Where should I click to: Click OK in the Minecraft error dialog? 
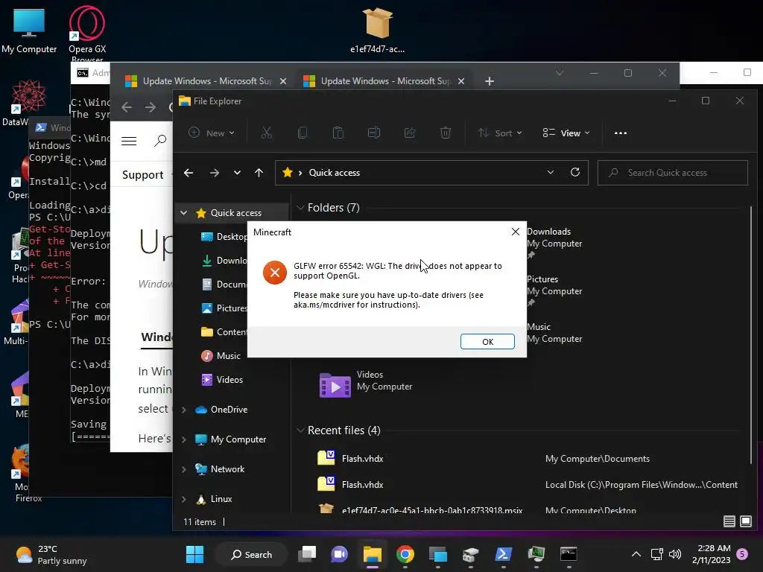(x=487, y=341)
